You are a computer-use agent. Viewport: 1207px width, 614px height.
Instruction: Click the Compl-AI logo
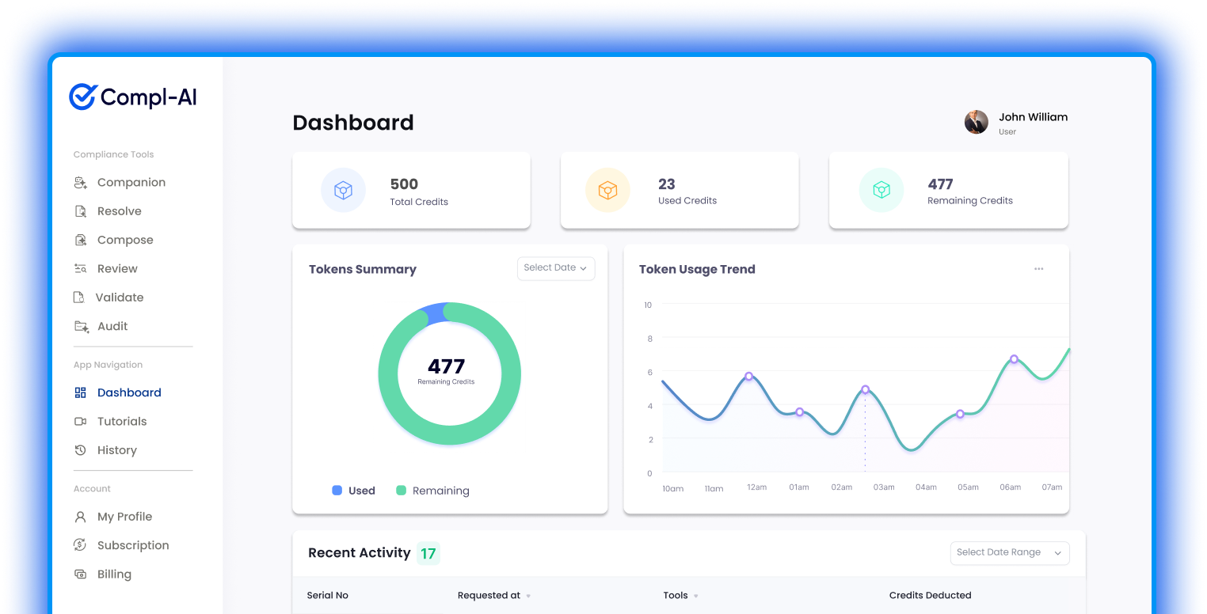click(132, 97)
